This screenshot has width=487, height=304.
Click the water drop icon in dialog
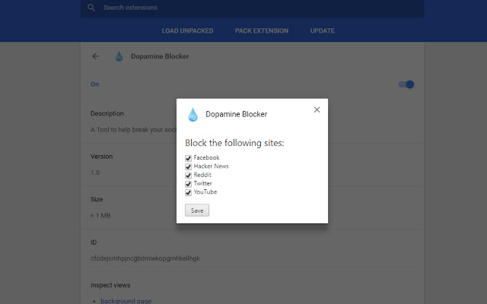coord(193,115)
